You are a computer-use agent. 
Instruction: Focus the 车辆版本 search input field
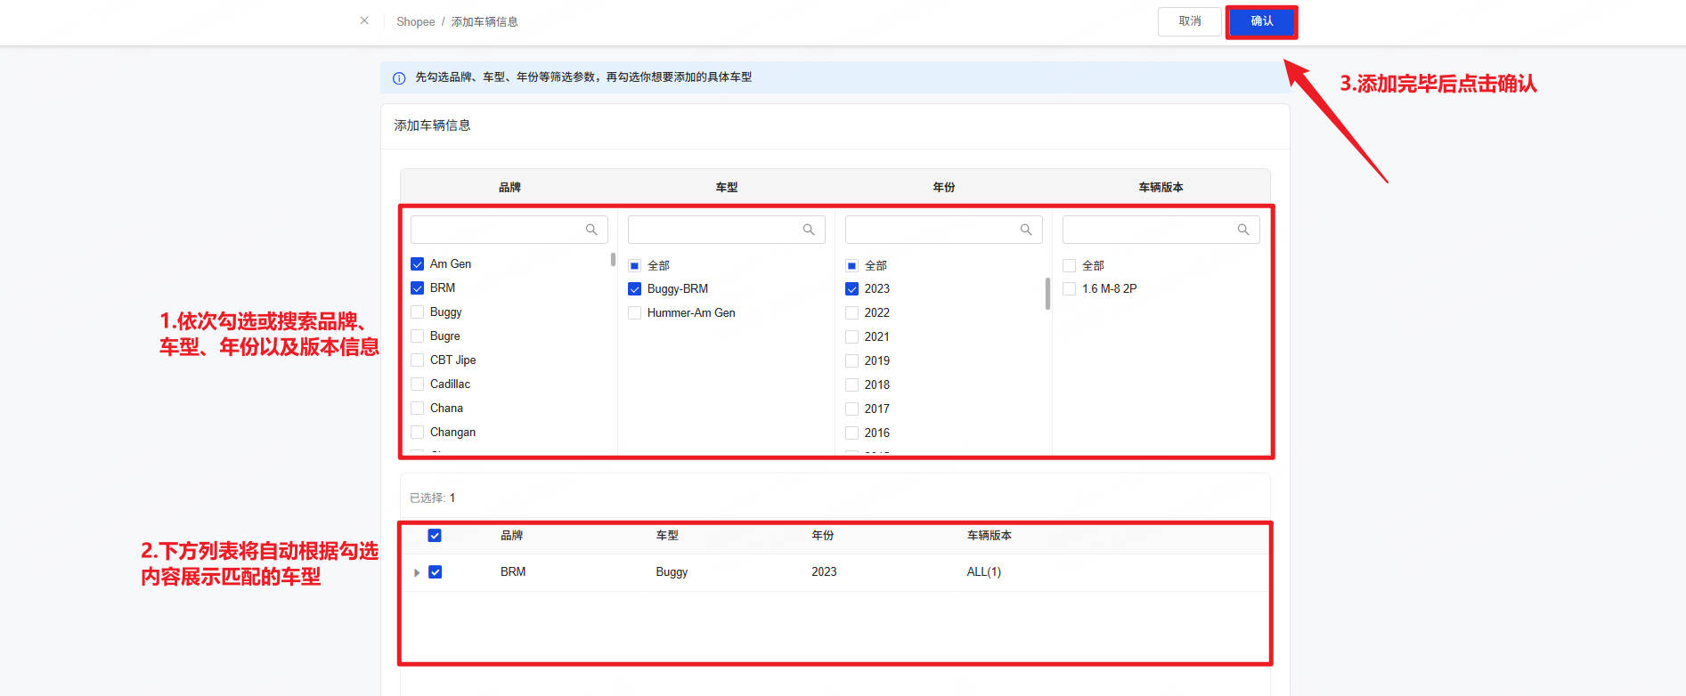pyautogui.click(x=1161, y=230)
